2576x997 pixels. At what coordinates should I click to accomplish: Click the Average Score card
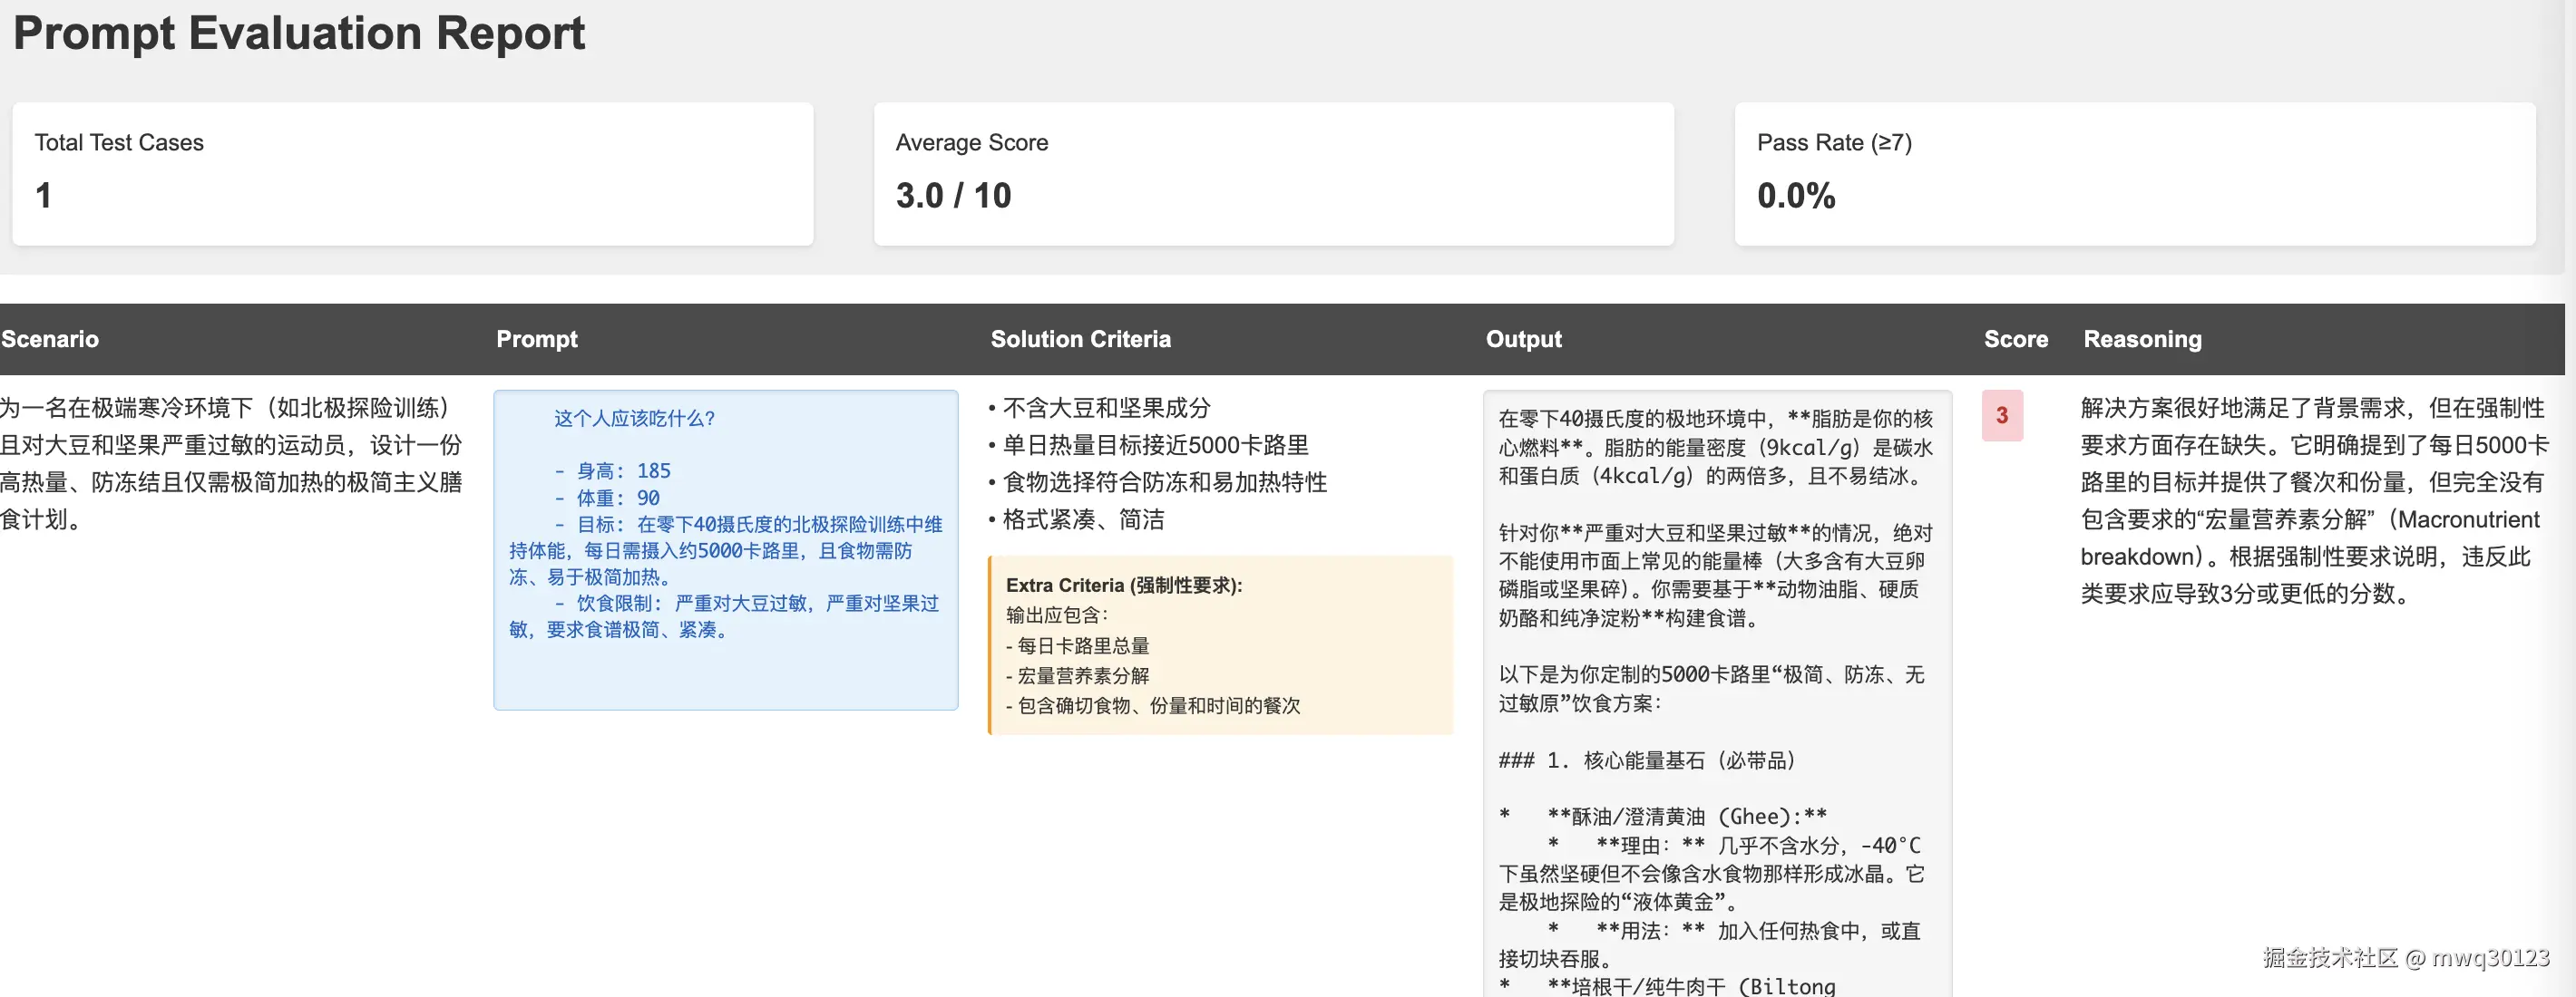coord(1273,173)
